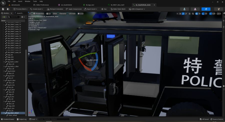This screenshot has height=122, width=225.
Task: Activate the Rotate gizmo tool
Action: pyautogui.click(x=183, y=14)
